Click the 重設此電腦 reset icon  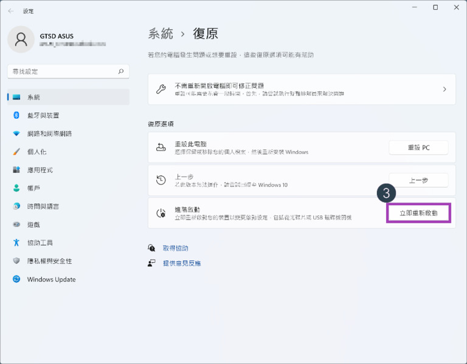(161, 147)
